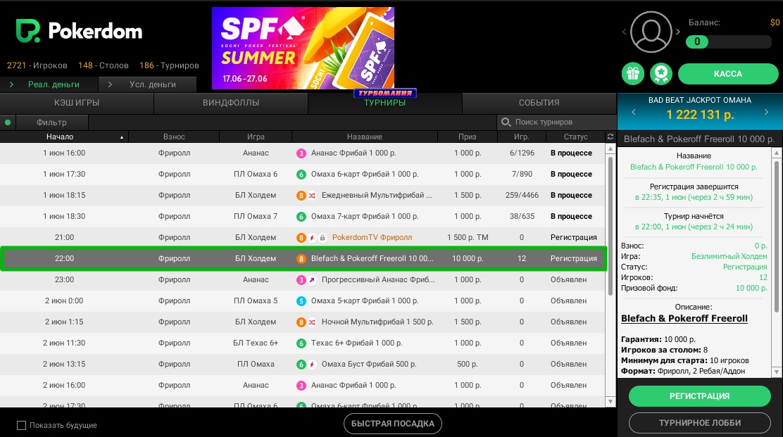Click orange 8 badge on Ночной Мультифрибай row
The image size is (783, 437).
pyautogui.click(x=301, y=322)
